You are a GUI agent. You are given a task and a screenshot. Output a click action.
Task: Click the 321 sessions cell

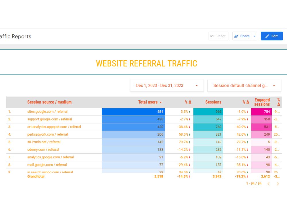pos(208,134)
